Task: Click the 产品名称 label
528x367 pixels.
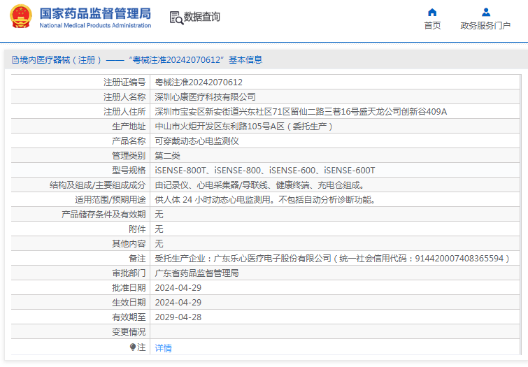Action: [129, 141]
